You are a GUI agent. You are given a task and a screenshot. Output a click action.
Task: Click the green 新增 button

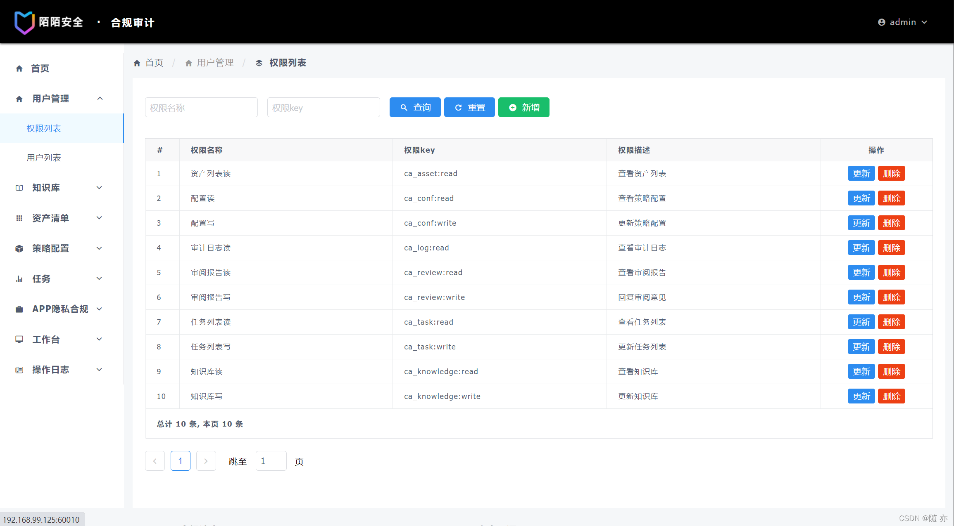(523, 107)
